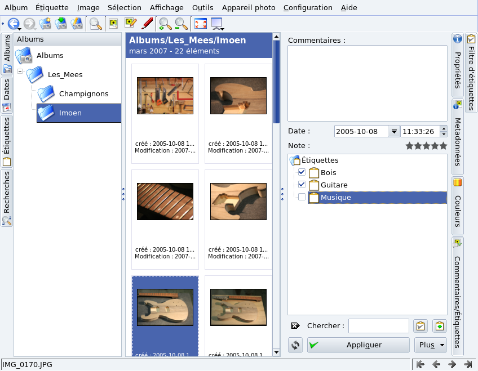Toggle full screen mode icon
478x371 pixels.
point(200,24)
